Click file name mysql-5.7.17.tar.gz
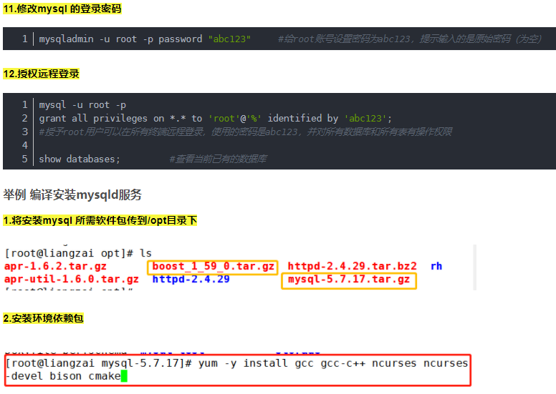Screen dimensions: 556x394 point(349,280)
